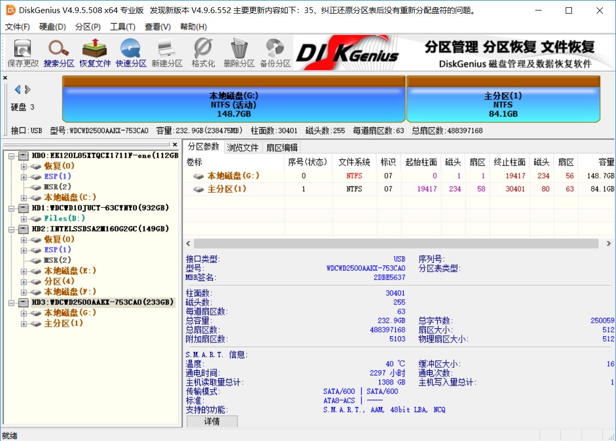Click the 格式化 (Format) toolbar icon

point(203,53)
